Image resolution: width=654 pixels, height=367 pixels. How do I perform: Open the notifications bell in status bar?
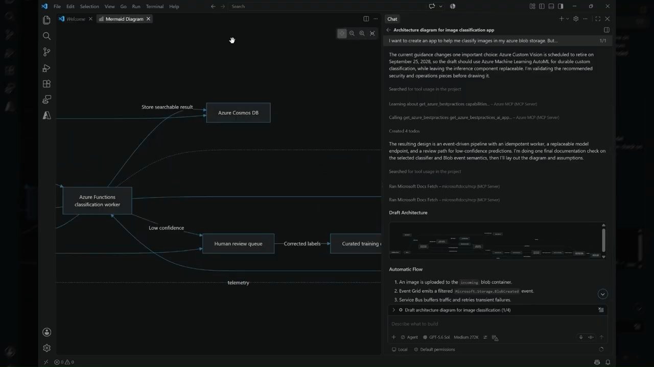(x=608, y=362)
